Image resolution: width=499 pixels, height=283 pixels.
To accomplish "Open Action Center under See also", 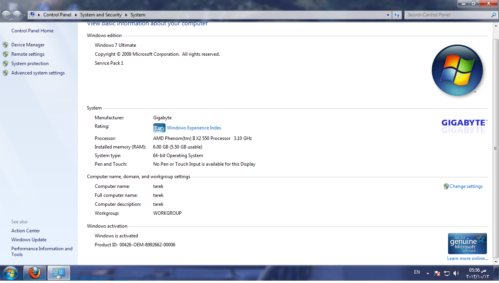I will [x=26, y=231].
